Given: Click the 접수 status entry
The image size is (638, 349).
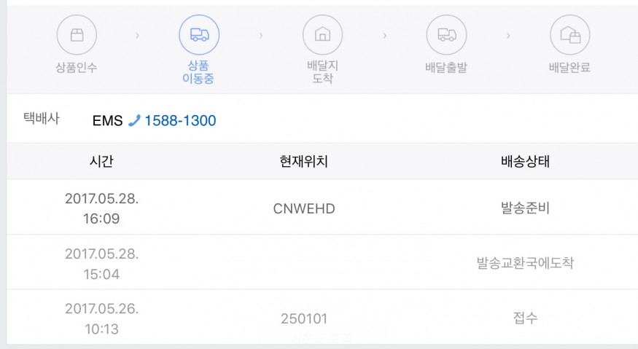Looking at the screenshot, I should pos(525,317).
